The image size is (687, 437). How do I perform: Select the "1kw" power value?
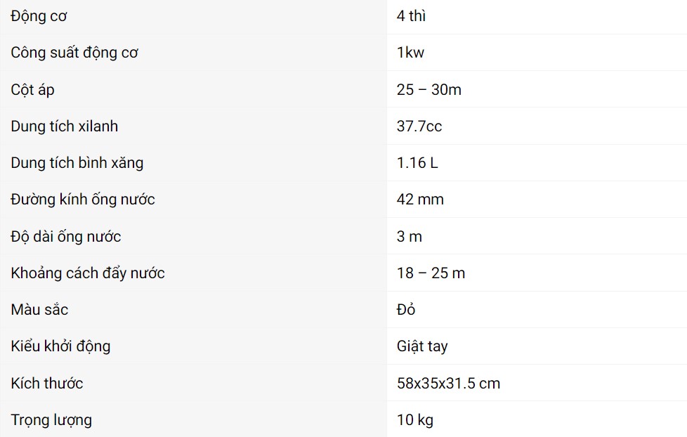[410, 53]
